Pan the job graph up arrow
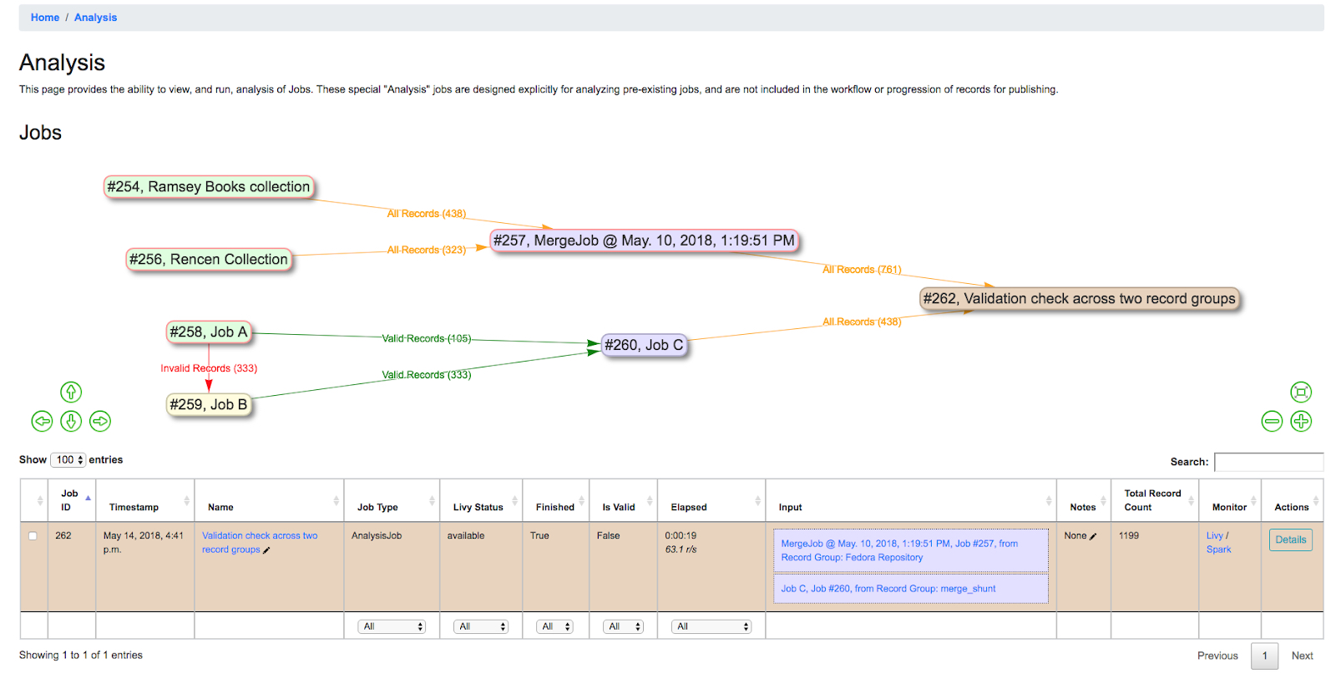1336x679 pixels. pos(71,392)
